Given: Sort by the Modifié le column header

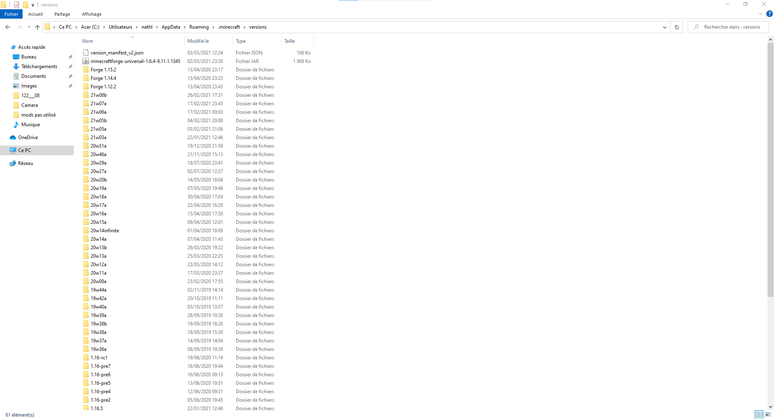Looking at the screenshot, I should 198,41.
